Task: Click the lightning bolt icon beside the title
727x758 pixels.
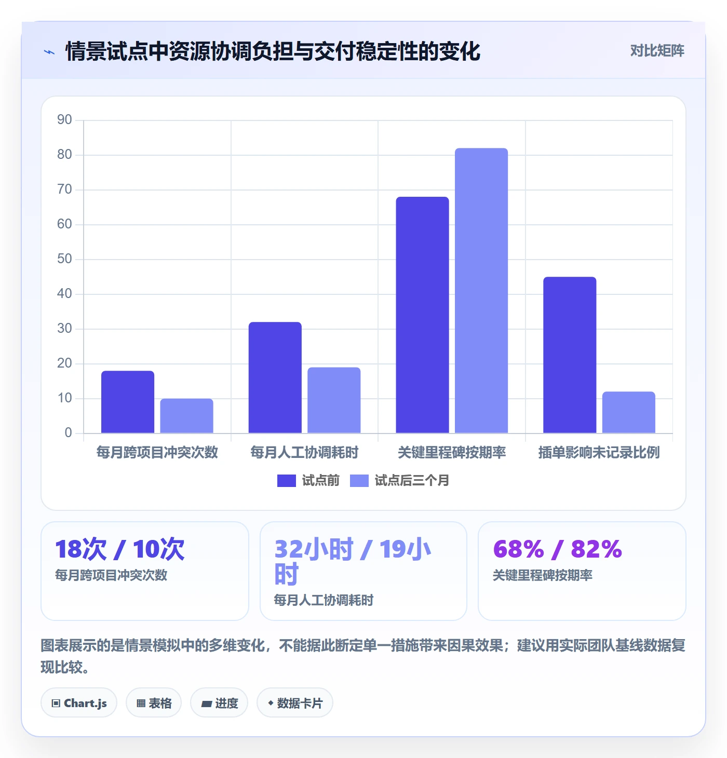Action: click(x=49, y=52)
